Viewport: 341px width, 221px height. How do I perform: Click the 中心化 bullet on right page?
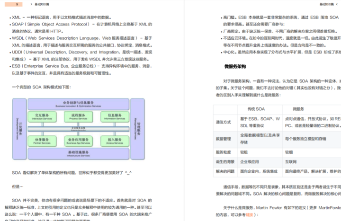point(280,52)
